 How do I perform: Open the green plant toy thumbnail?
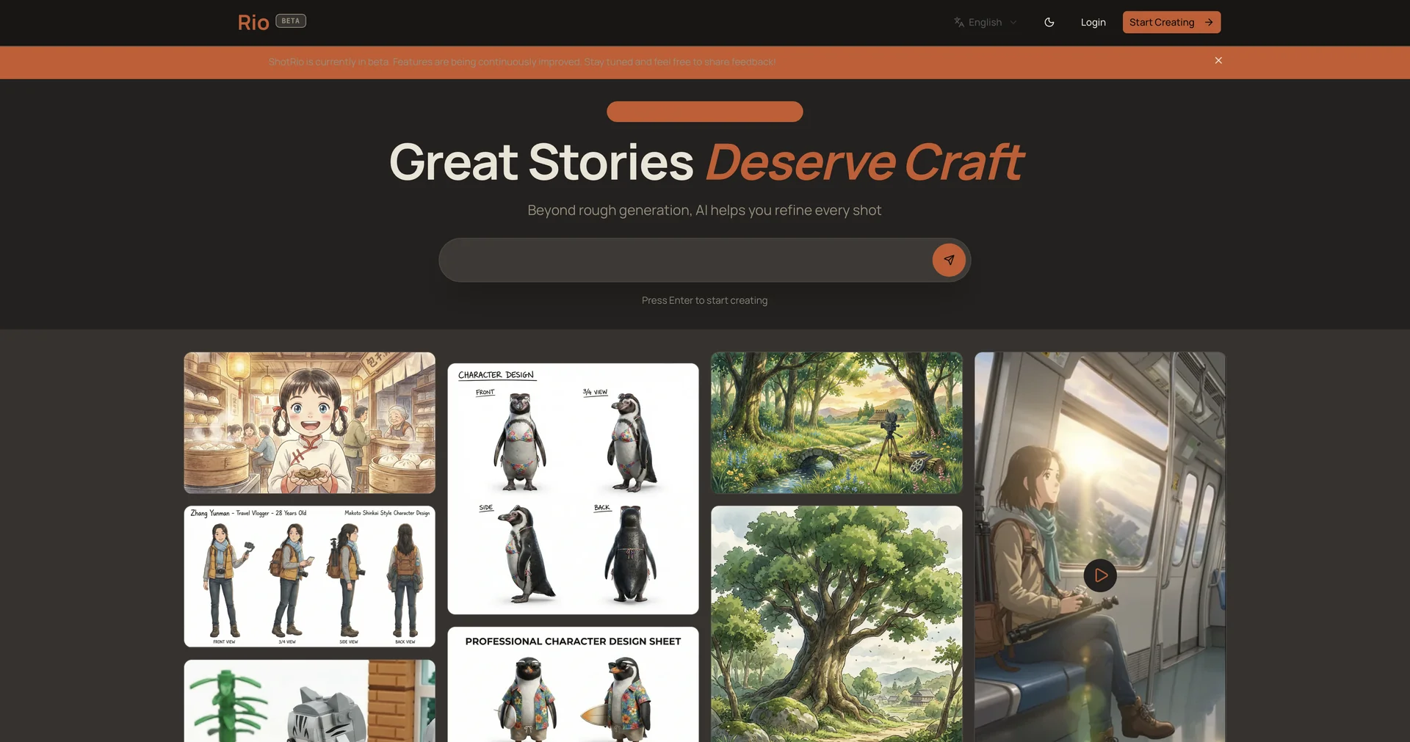[x=309, y=701]
